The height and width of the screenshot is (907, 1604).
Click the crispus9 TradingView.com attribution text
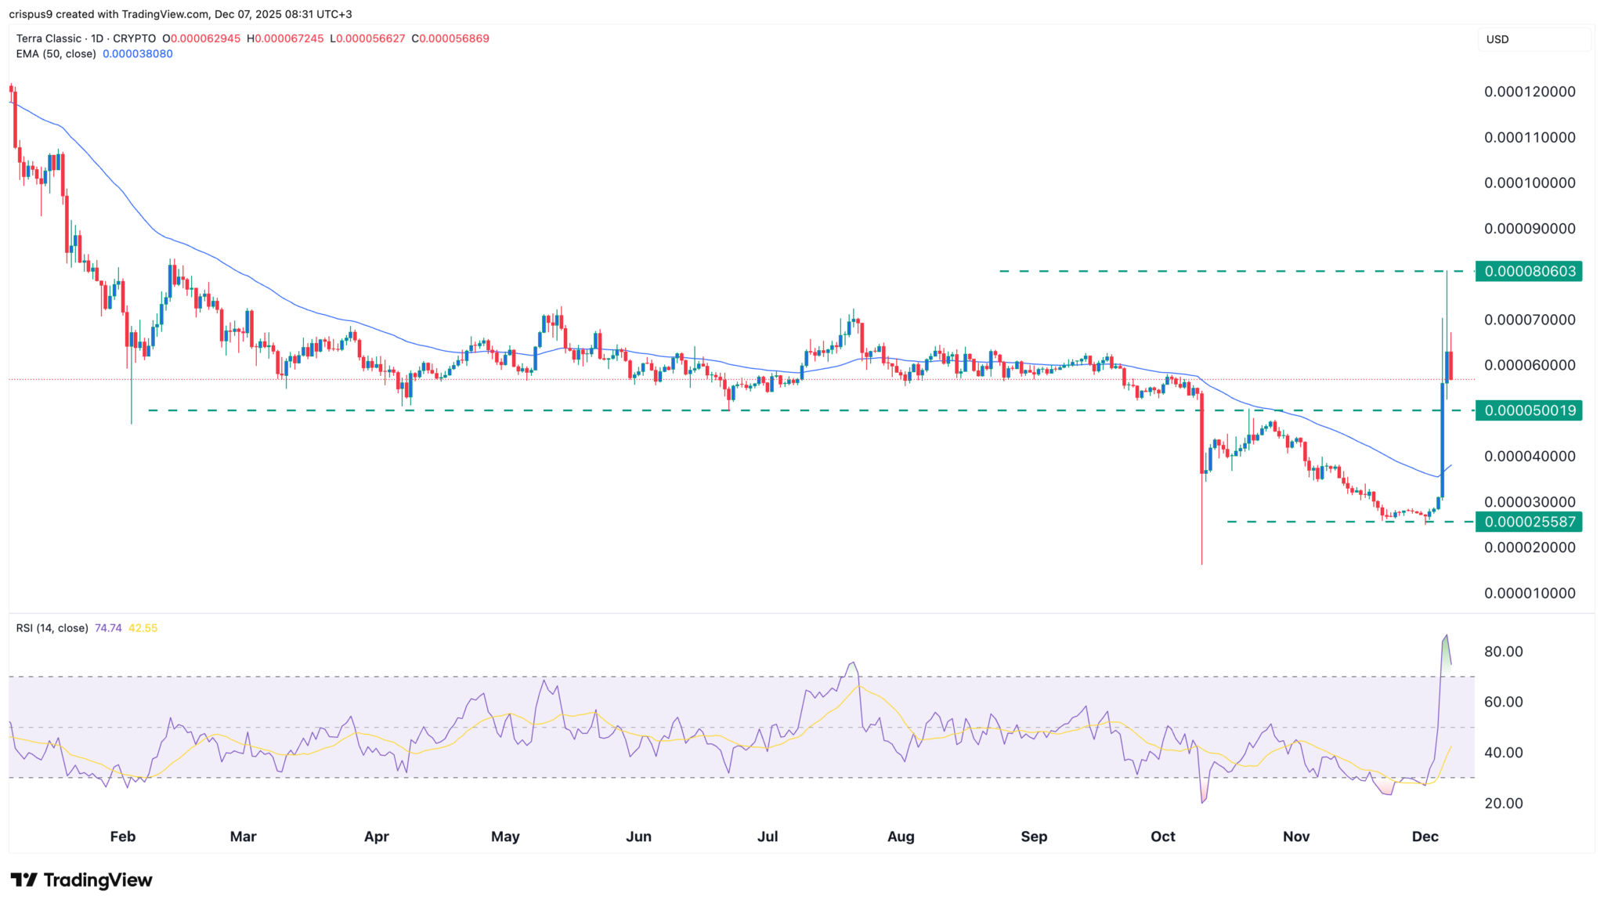tap(180, 14)
